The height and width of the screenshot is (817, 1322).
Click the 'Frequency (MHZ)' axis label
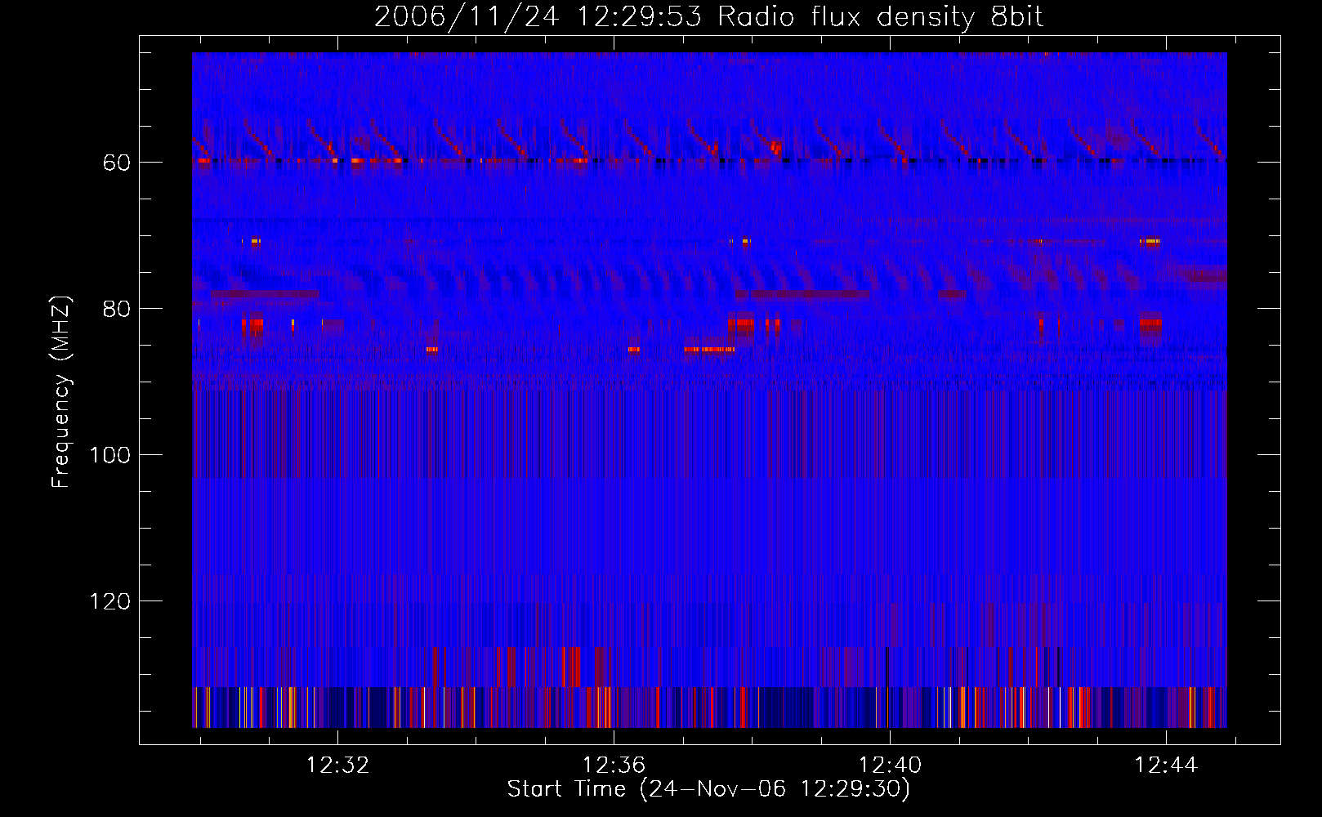tap(61, 392)
